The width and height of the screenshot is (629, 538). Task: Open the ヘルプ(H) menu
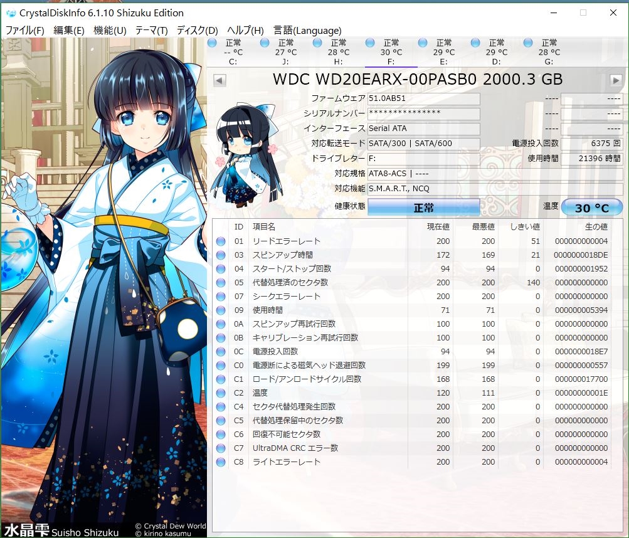(x=245, y=31)
